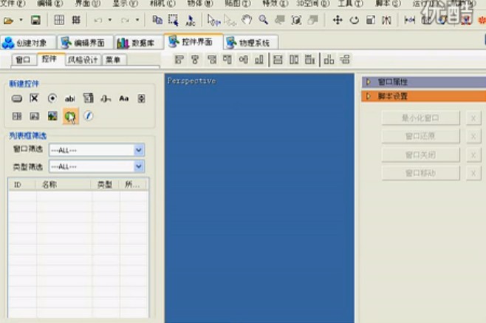The width and height of the screenshot is (486, 323).
Task: Open the 编辑(E) menu
Action: click(x=50, y=4)
